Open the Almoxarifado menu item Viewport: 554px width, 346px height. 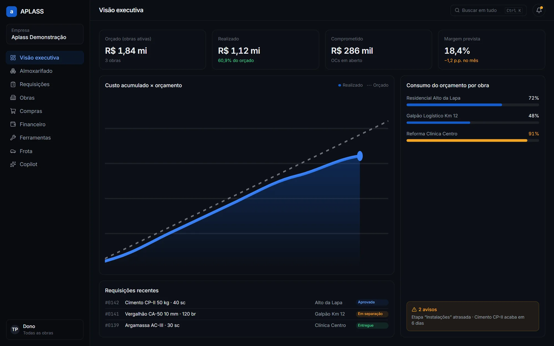point(45,71)
